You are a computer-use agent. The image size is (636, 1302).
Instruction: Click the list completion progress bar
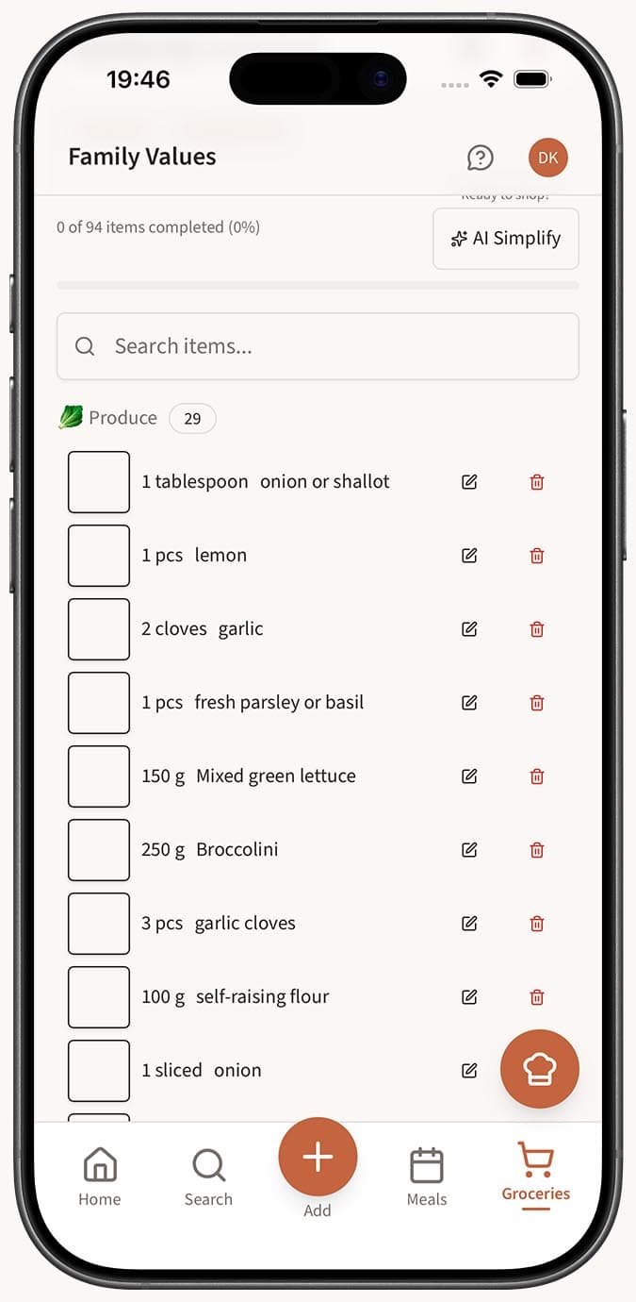pos(318,285)
